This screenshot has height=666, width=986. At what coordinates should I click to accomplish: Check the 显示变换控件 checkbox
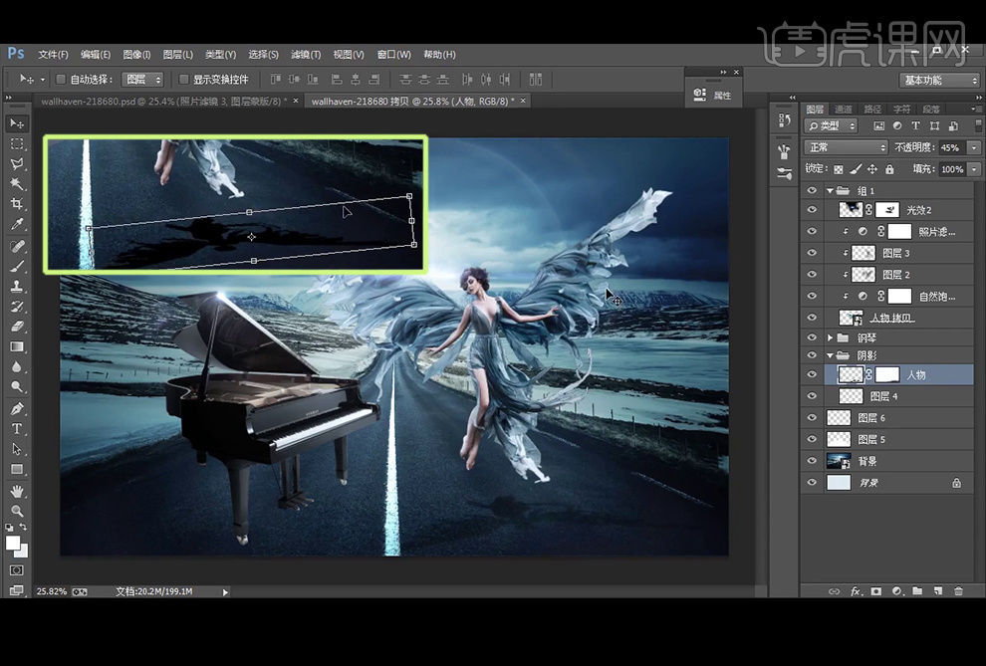(x=183, y=79)
